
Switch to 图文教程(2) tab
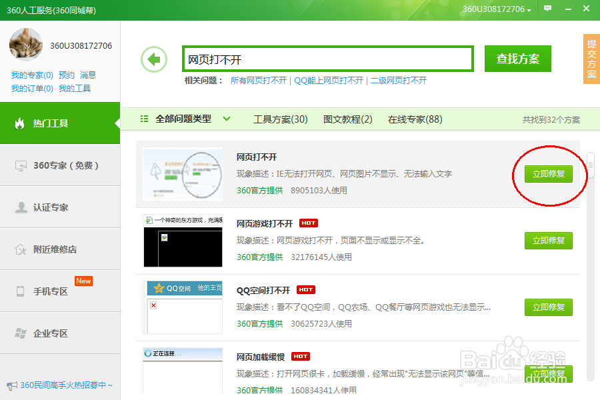click(347, 119)
